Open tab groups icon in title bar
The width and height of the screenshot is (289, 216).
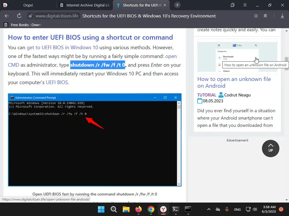[233, 5]
